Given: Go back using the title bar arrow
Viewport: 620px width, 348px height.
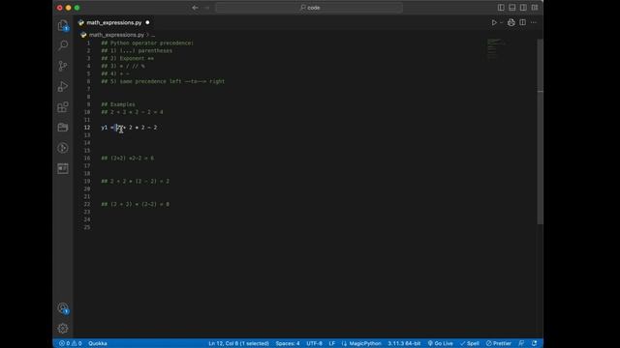Looking at the screenshot, I should click(195, 8).
